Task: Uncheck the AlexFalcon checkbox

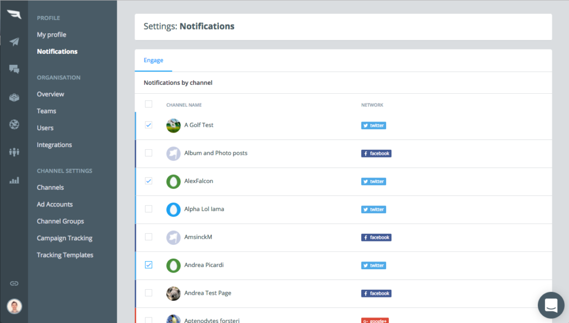Action: pyautogui.click(x=148, y=181)
